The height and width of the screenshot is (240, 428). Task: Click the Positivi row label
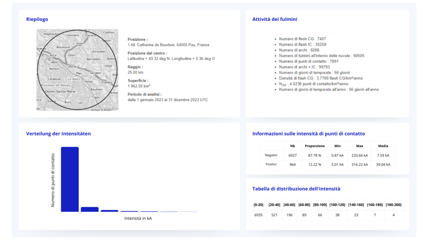point(271,164)
